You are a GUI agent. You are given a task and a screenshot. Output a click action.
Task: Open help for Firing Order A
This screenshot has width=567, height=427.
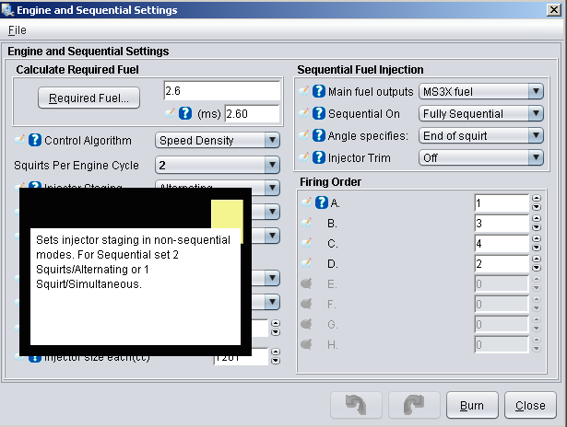tap(322, 202)
